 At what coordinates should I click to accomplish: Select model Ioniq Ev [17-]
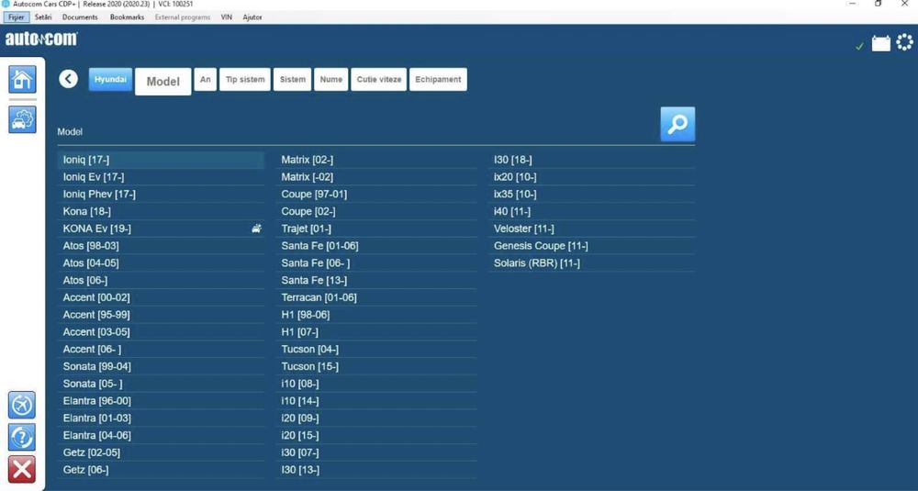[x=161, y=177]
